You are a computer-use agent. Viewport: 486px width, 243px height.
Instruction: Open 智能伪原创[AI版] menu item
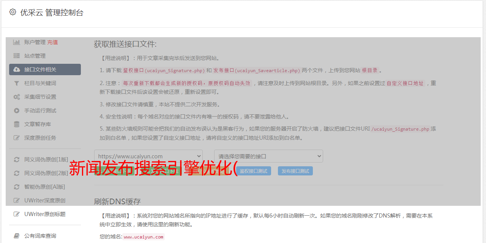pyautogui.click(x=45, y=187)
